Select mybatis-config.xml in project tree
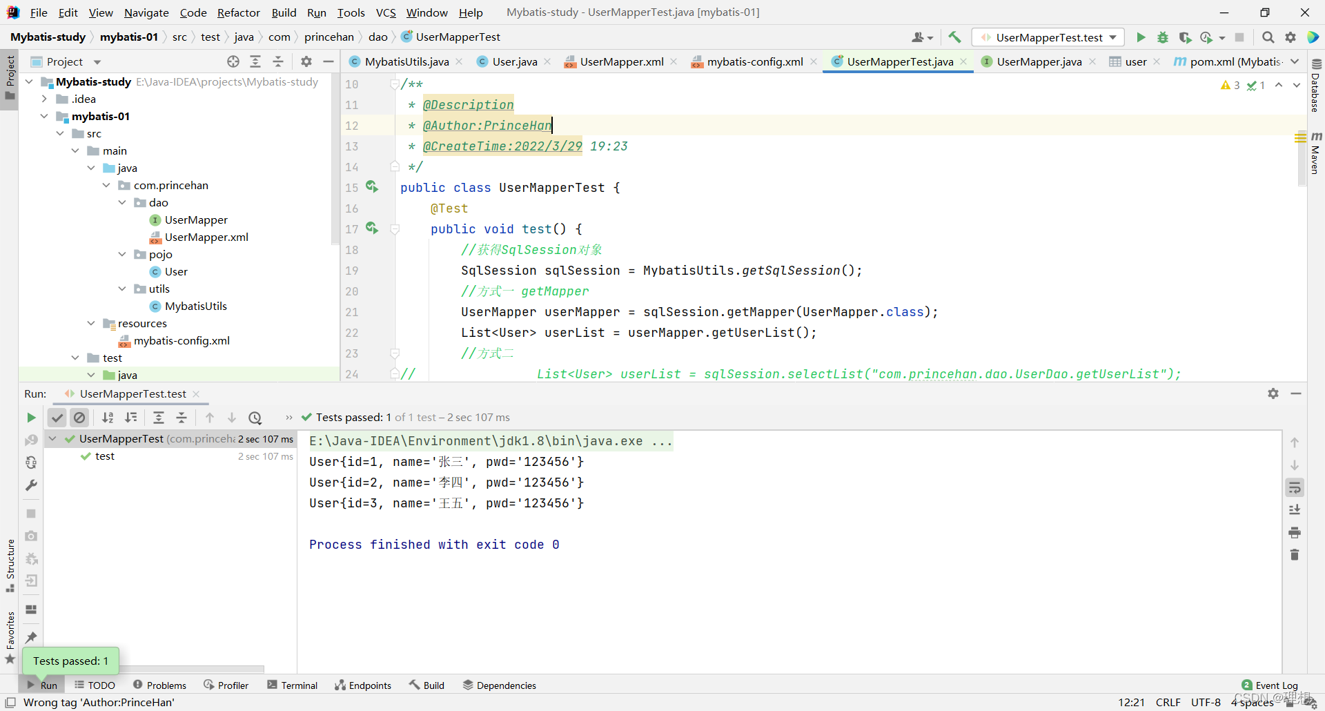This screenshot has width=1325, height=711. pyautogui.click(x=181, y=340)
